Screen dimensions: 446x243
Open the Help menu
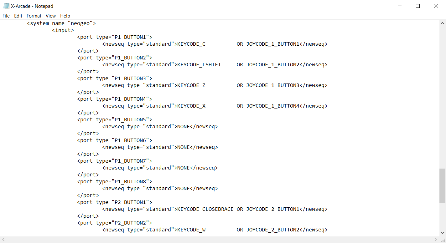click(65, 16)
